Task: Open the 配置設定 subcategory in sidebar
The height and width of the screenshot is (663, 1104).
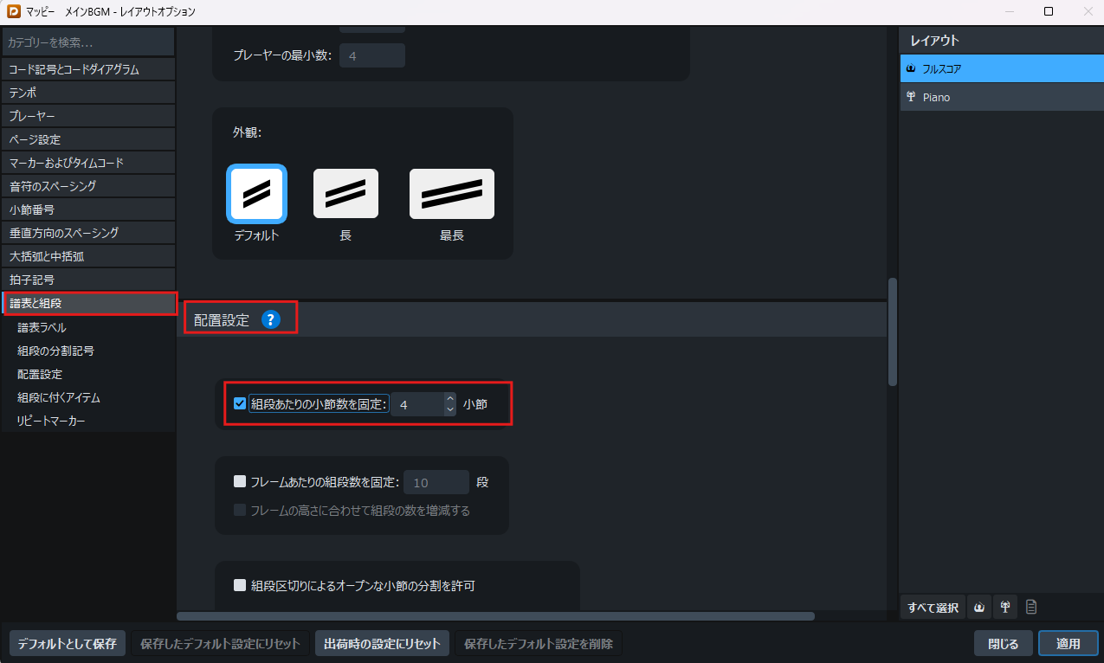Action: click(x=40, y=375)
